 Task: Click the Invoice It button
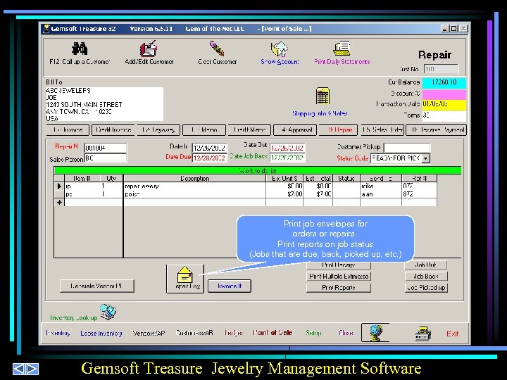click(x=230, y=286)
